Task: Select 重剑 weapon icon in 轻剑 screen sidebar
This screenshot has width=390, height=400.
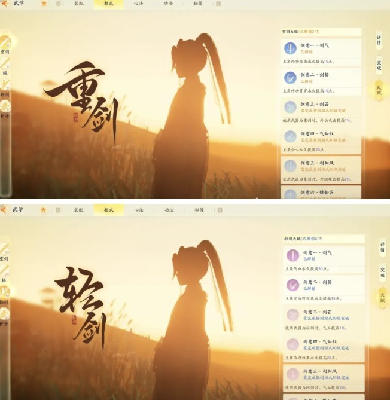Action: tap(5, 249)
